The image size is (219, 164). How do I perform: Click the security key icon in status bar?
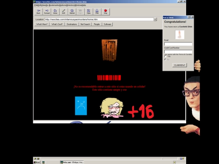pyautogui.click(x=37, y=159)
